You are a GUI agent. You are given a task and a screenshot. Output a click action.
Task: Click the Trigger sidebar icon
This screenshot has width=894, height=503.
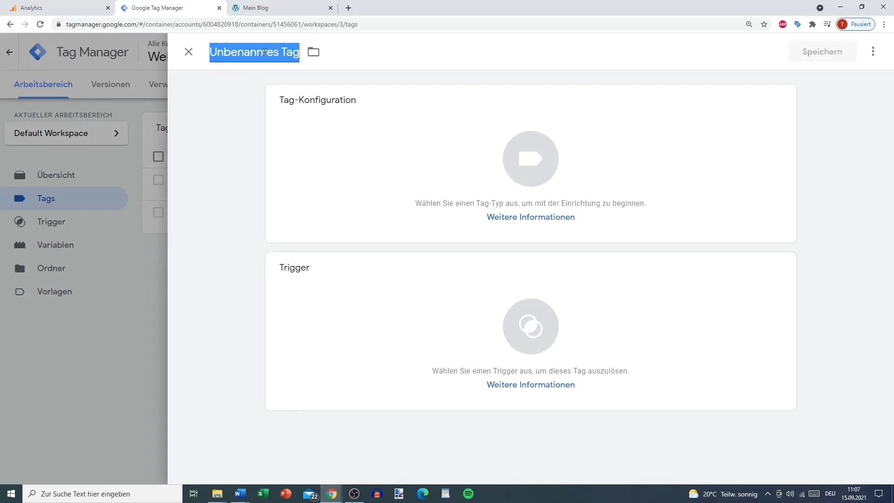point(20,222)
